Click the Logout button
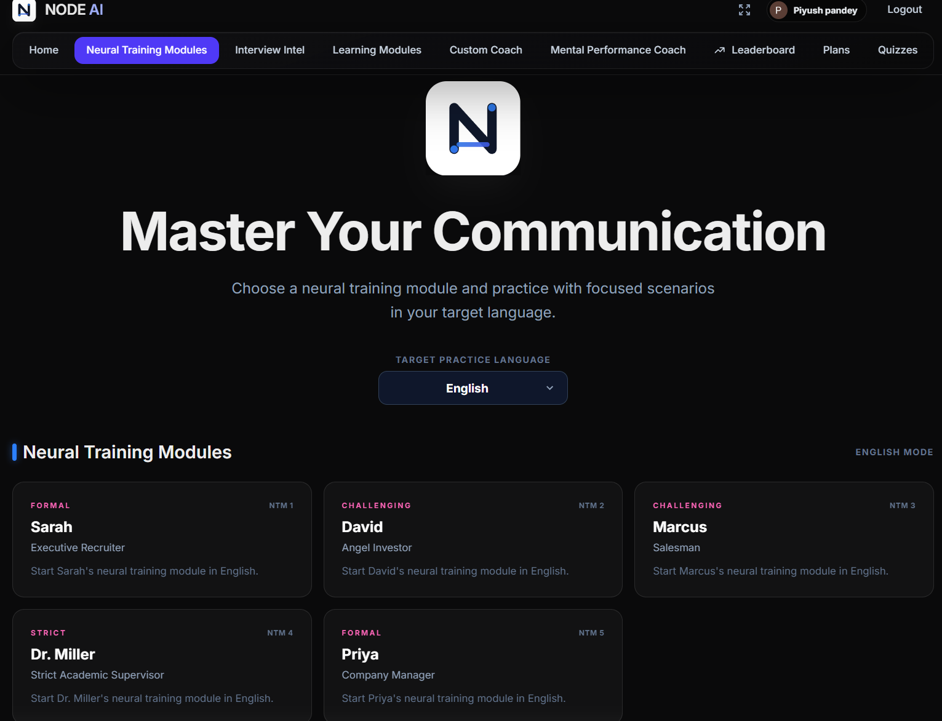 (x=904, y=9)
